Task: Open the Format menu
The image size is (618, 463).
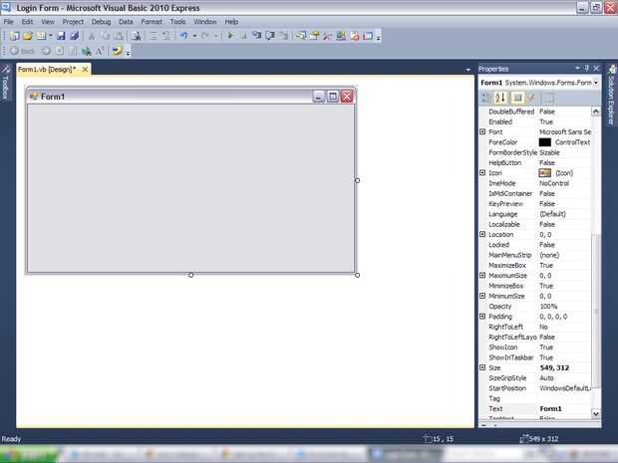Action: [x=152, y=22]
